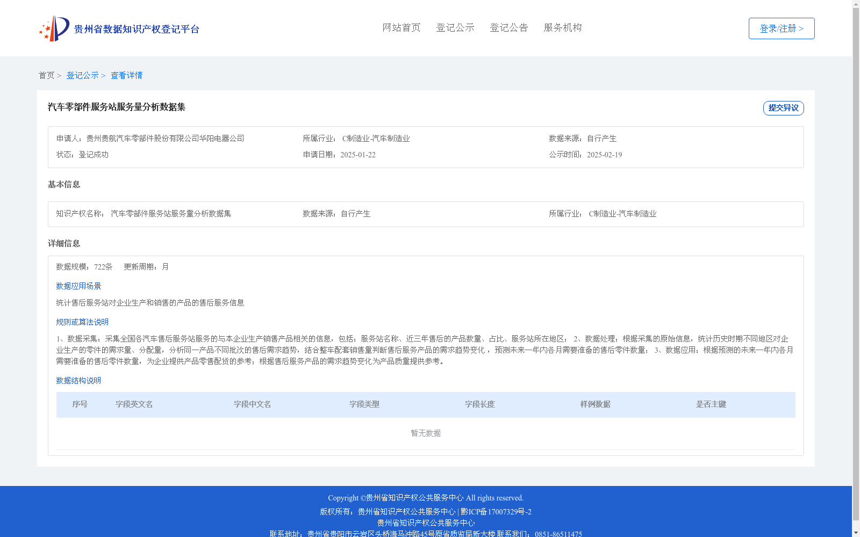
Task: Click the 登记公示 breadcrumb link
Action: click(x=82, y=75)
